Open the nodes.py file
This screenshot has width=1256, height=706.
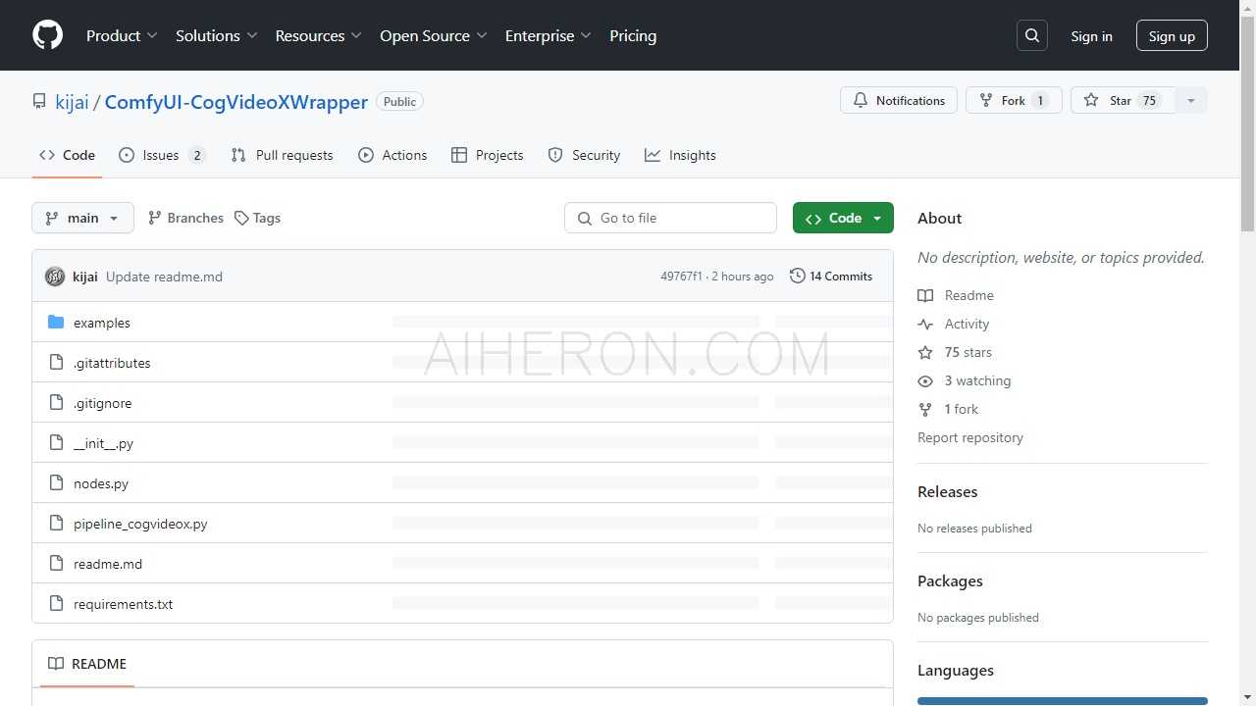101,483
